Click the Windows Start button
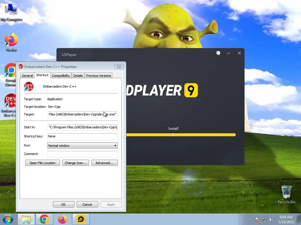 click(8, 219)
